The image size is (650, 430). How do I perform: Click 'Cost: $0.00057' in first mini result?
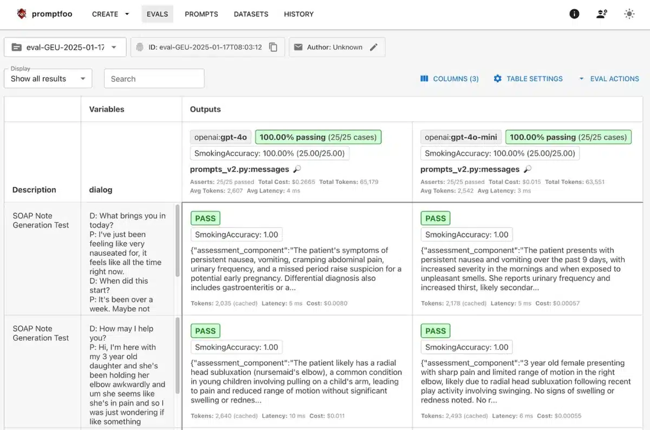tap(557, 303)
